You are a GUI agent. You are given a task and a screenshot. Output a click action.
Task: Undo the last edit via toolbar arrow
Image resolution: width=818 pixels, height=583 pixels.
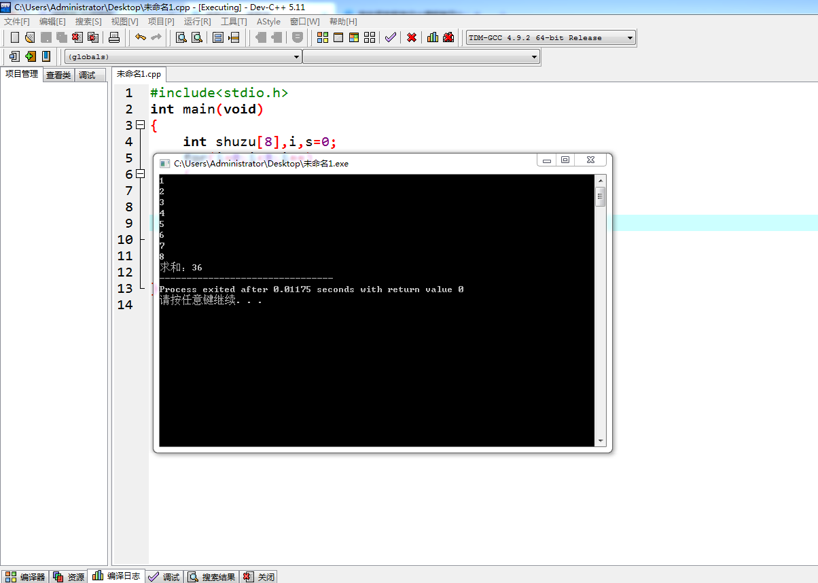coord(141,37)
